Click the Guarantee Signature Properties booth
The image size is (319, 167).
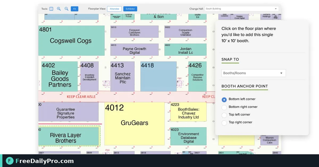tap(68, 112)
